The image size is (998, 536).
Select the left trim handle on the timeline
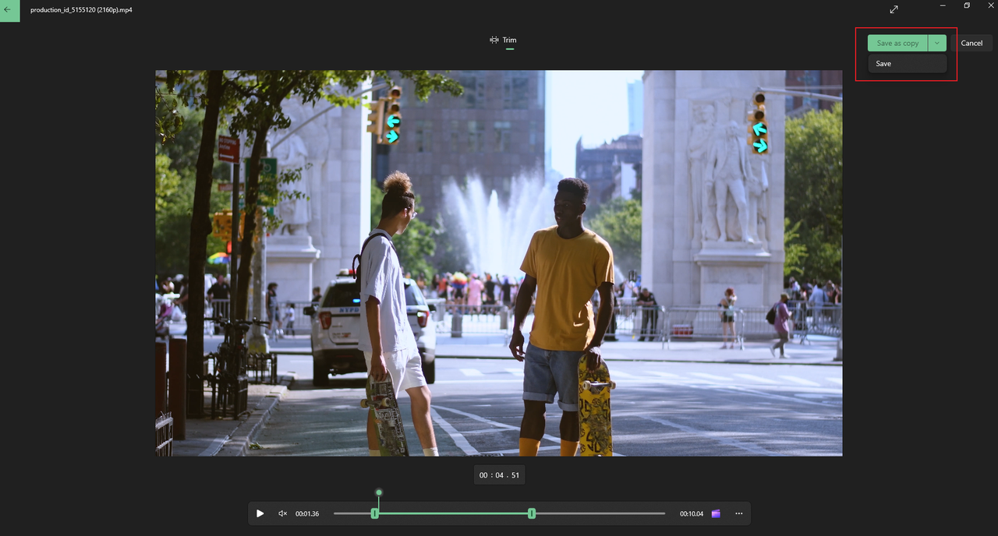coord(375,513)
